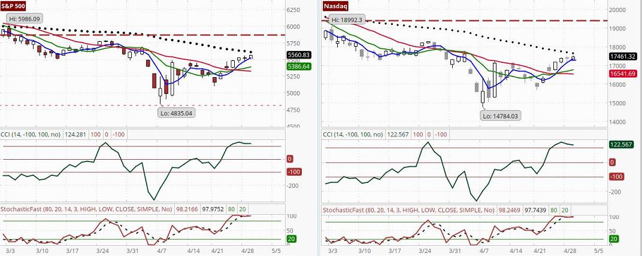Image resolution: width=642 pixels, height=256 pixels.
Task: Click the 14000 level on the Nasdaq price axis
Action: point(617,122)
